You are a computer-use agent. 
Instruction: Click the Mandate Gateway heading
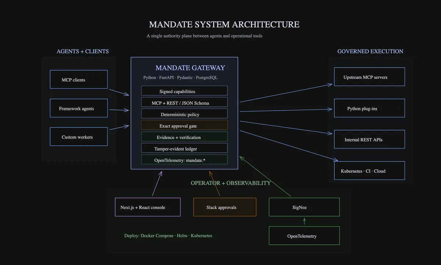[190, 68]
